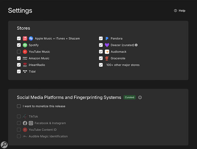Click the Amazon Music label
The height and width of the screenshot is (149, 197).
(x=39, y=58)
